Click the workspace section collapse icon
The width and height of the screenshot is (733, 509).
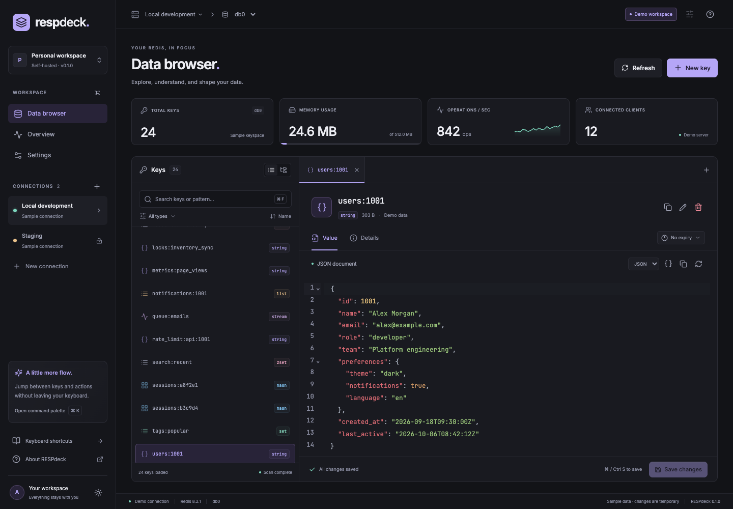click(x=97, y=93)
